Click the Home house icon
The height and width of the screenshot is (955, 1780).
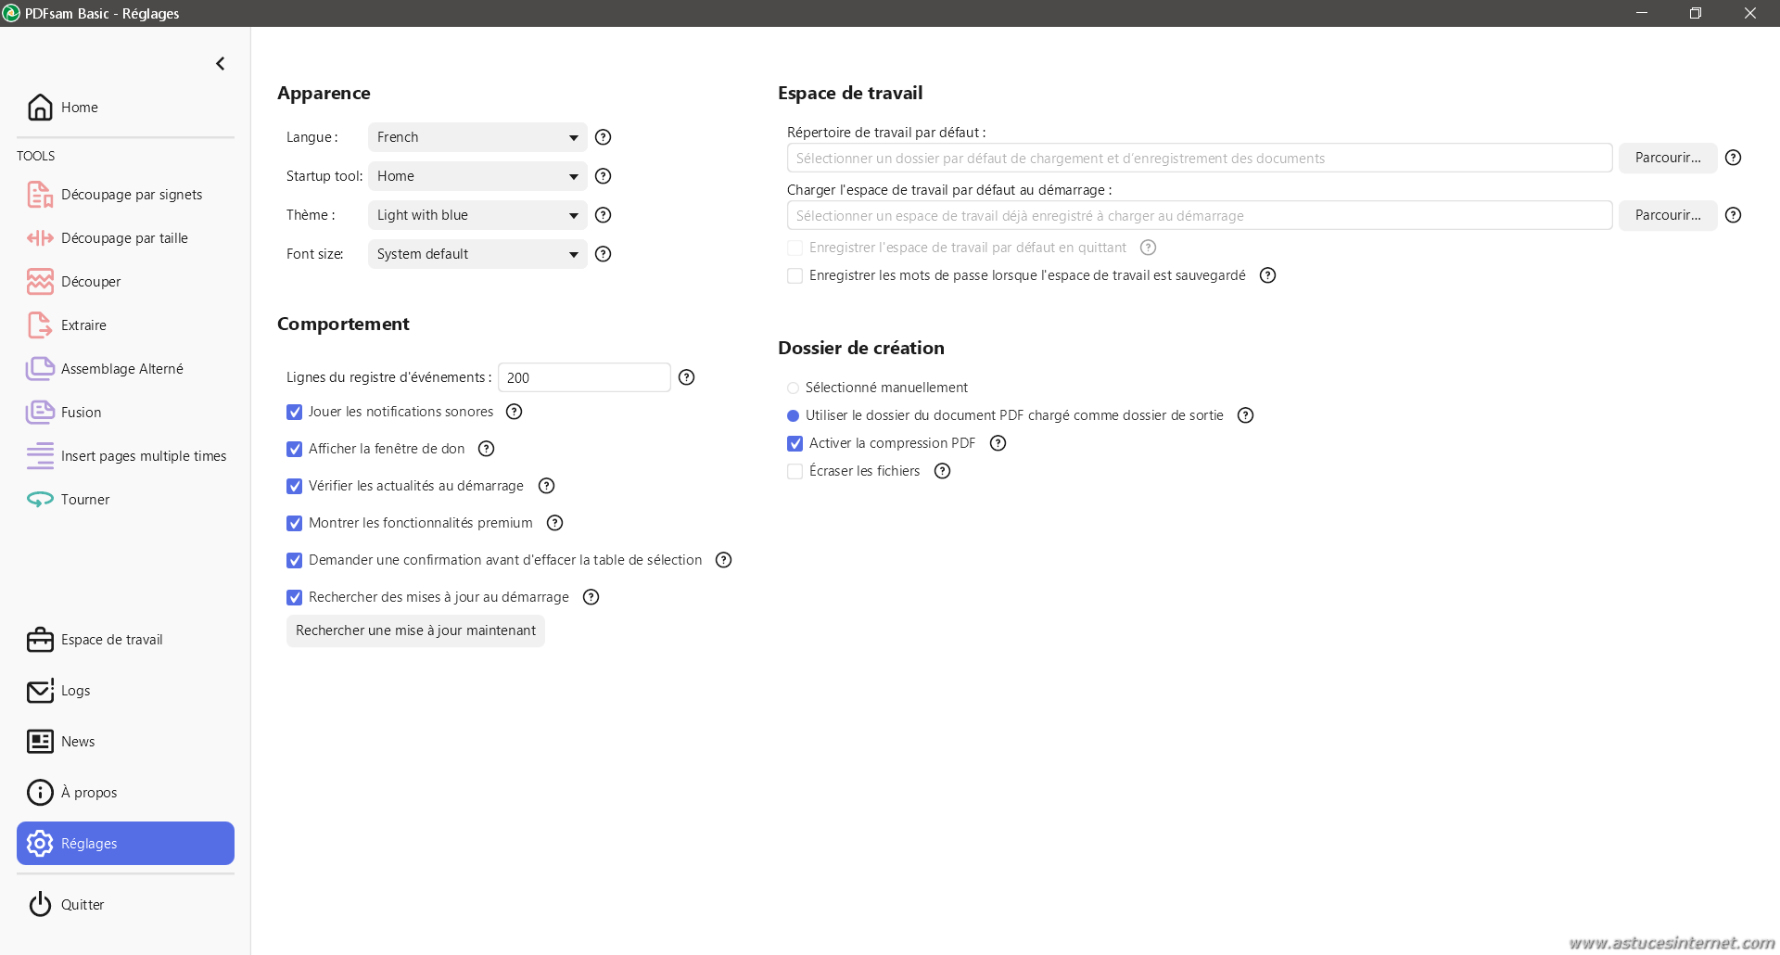pos(40,108)
